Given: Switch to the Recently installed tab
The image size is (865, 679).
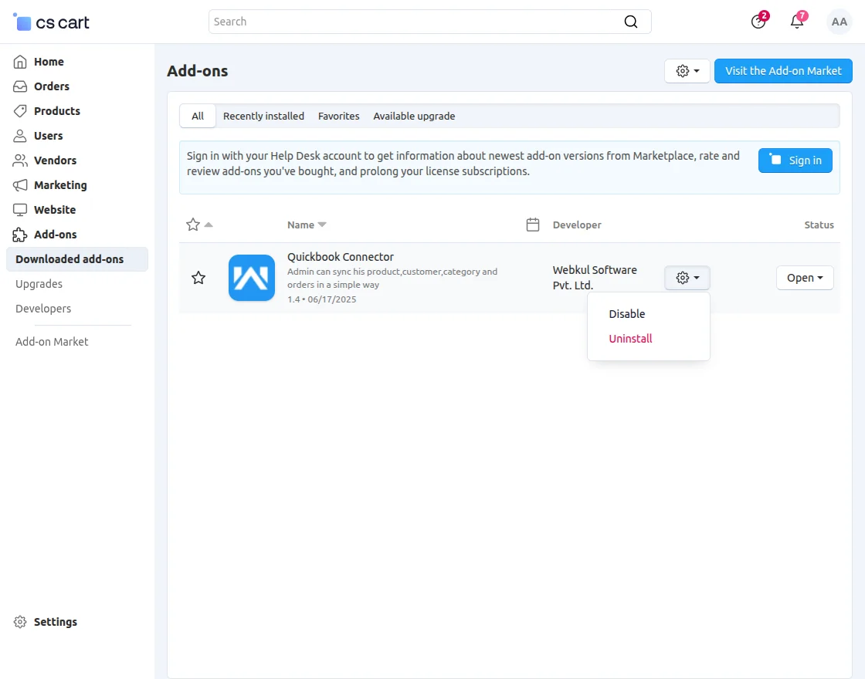Looking at the screenshot, I should [263, 116].
